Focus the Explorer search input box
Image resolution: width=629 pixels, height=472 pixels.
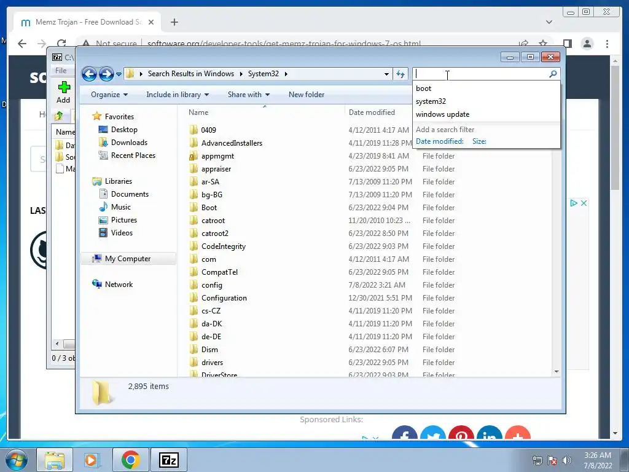tap(480, 74)
